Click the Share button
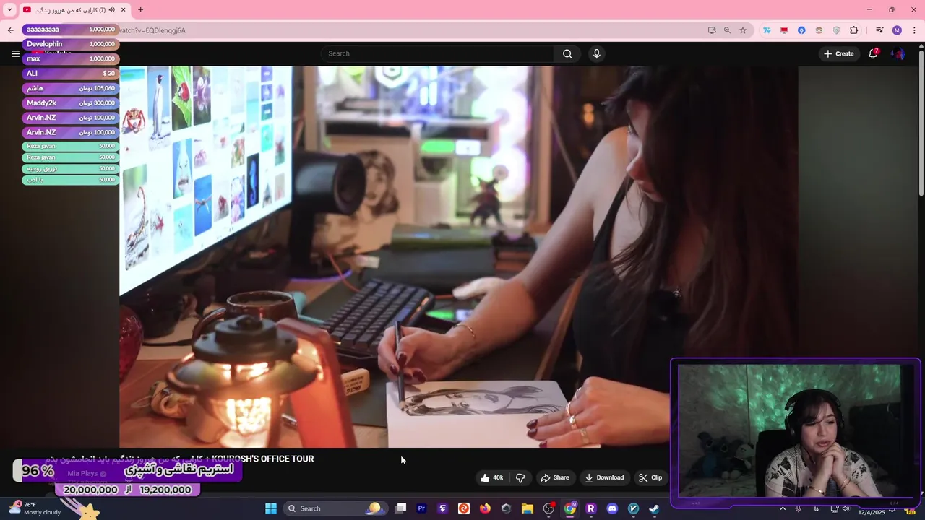Screen dimensions: 925x520 (x=555, y=477)
